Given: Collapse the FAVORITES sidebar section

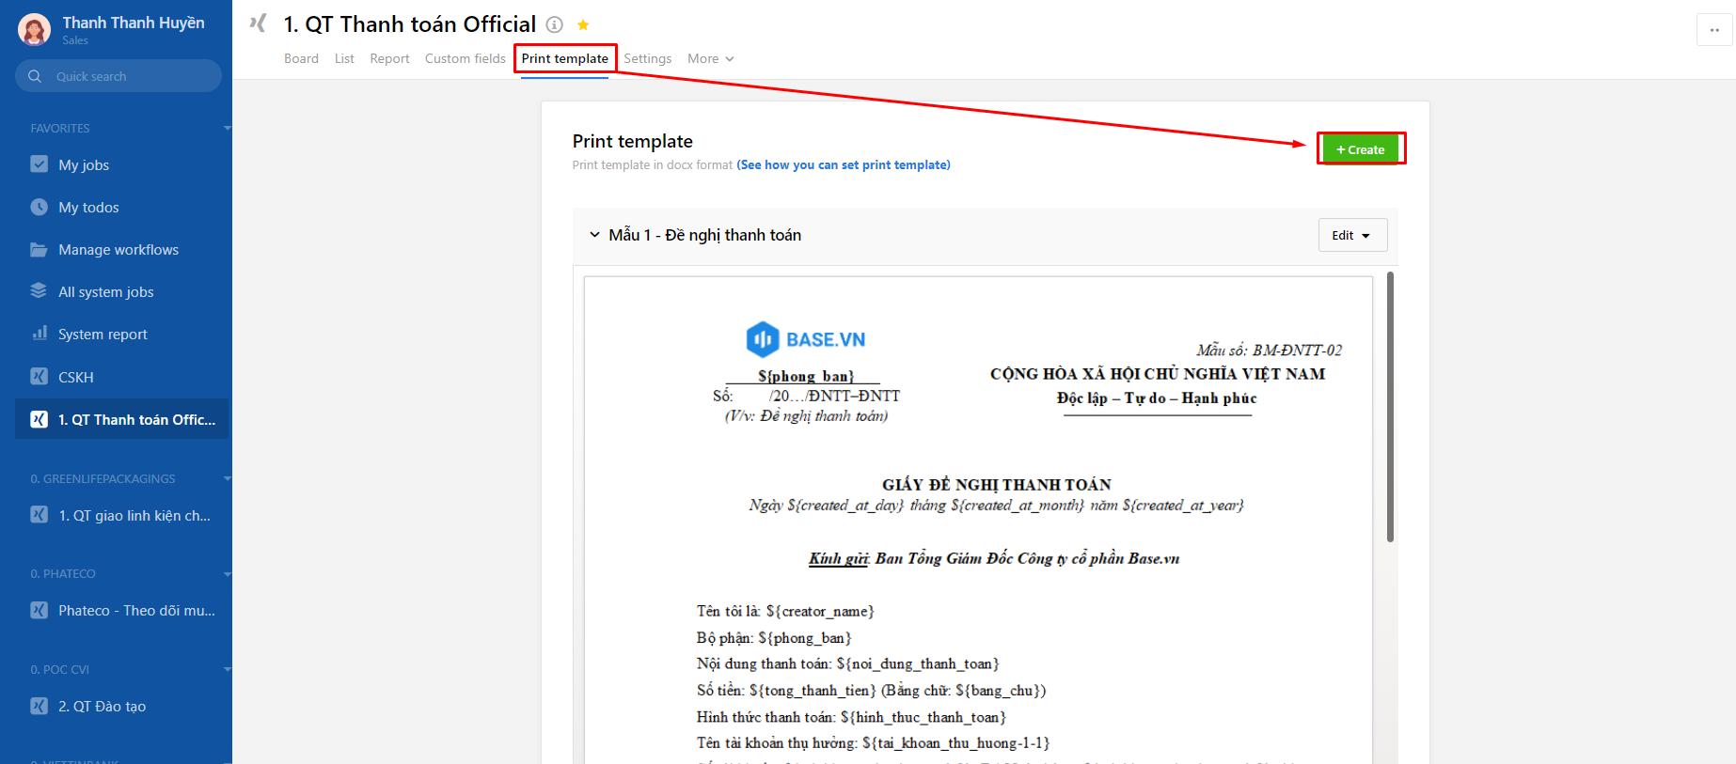Looking at the screenshot, I should click(x=227, y=128).
